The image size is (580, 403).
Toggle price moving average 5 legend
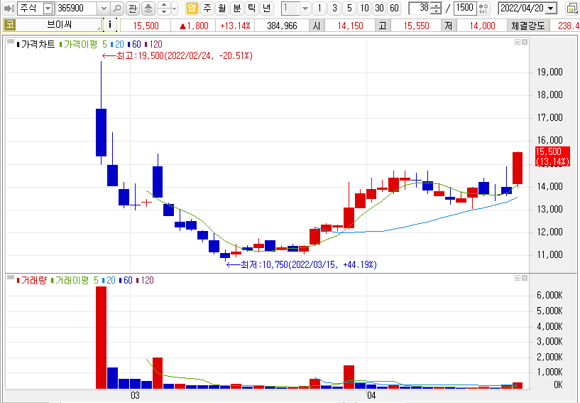83,45
